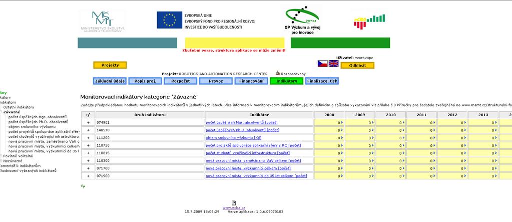This screenshot has width=512, height=222.
Task: Expand row 140510 with its plus button
Action: pos(88,130)
